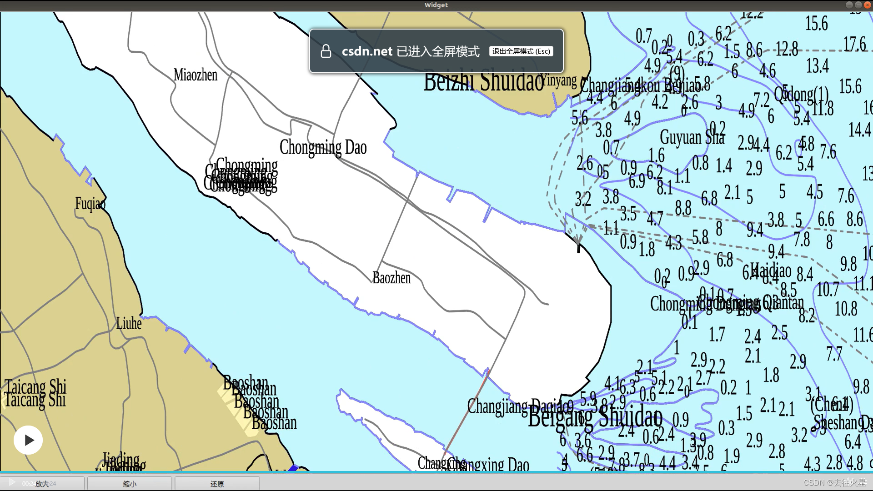Click the Fuqiao label on the map

point(90,204)
